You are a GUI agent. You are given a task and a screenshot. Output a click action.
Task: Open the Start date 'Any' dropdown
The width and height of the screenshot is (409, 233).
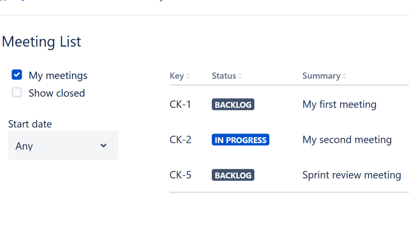pos(63,145)
